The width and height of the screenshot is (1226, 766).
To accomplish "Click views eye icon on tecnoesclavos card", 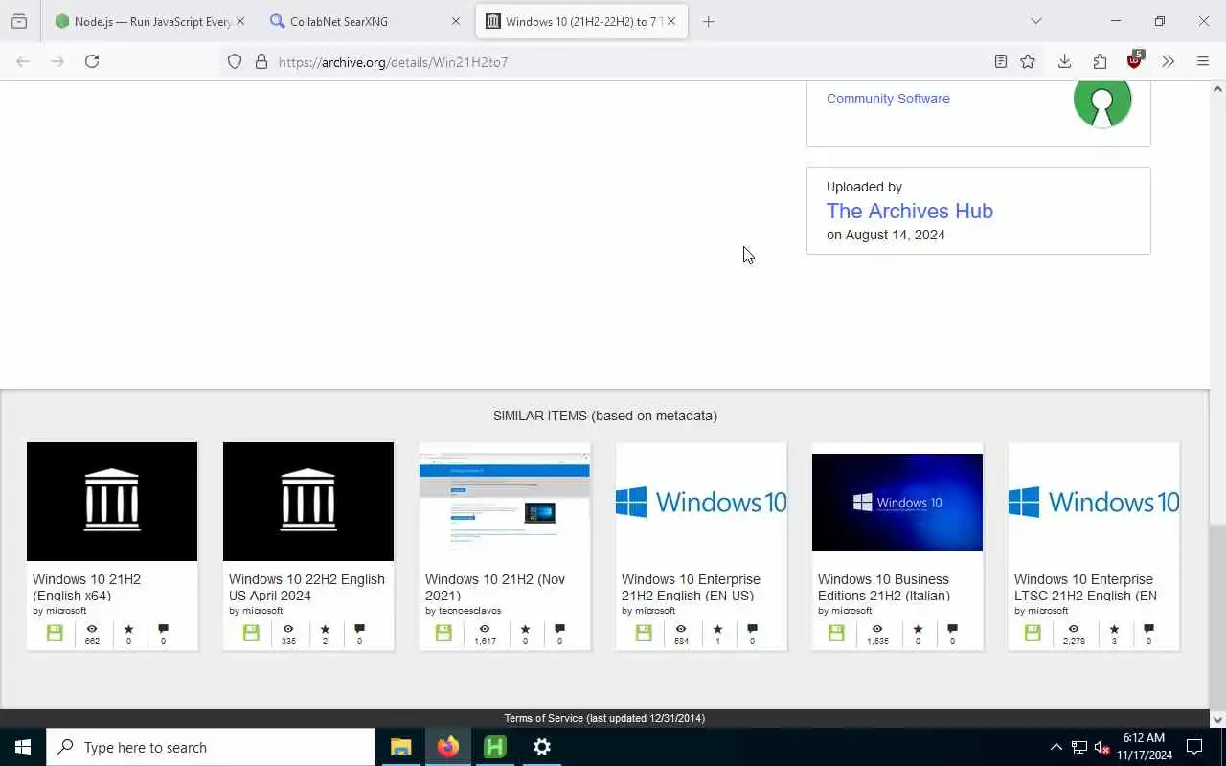I will [485, 629].
